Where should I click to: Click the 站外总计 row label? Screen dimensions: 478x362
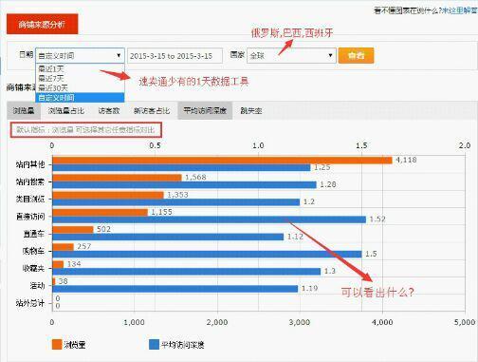[x=30, y=303]
